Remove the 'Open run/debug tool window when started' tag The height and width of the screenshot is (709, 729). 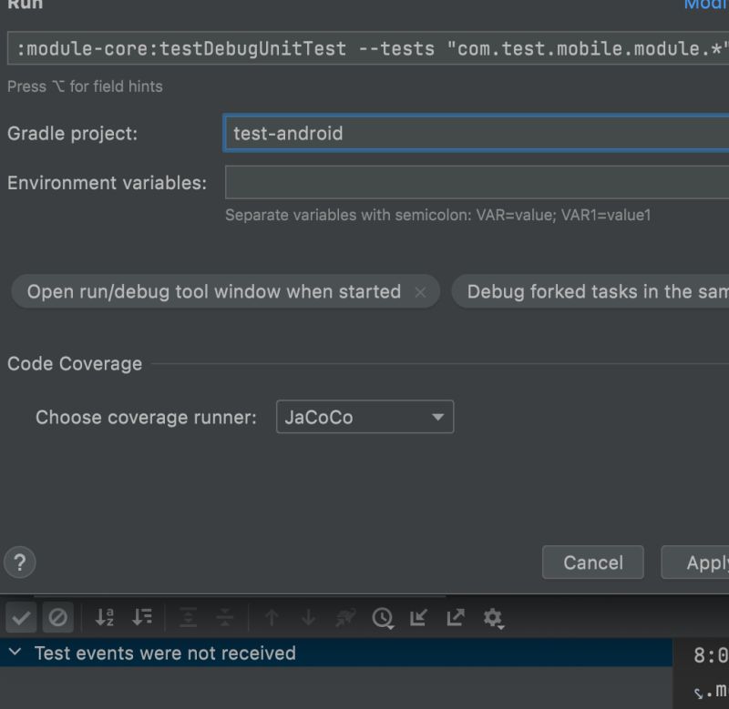(420, 292)
